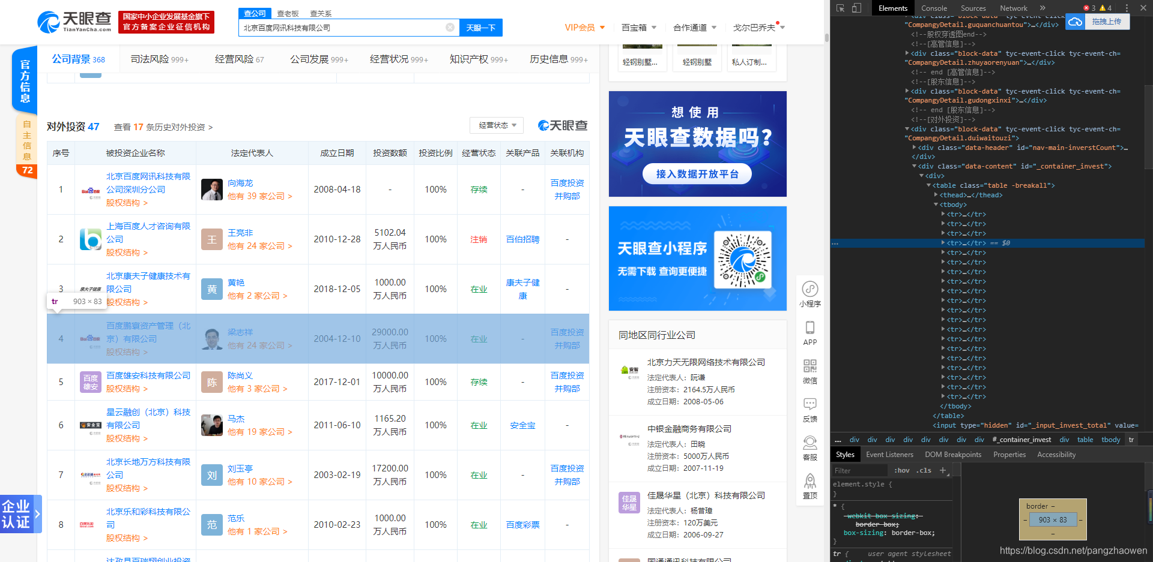The image size is (1153, 562).
Task: Select the inspect element tool in DevTools
Action: click(x=840, y=8)
